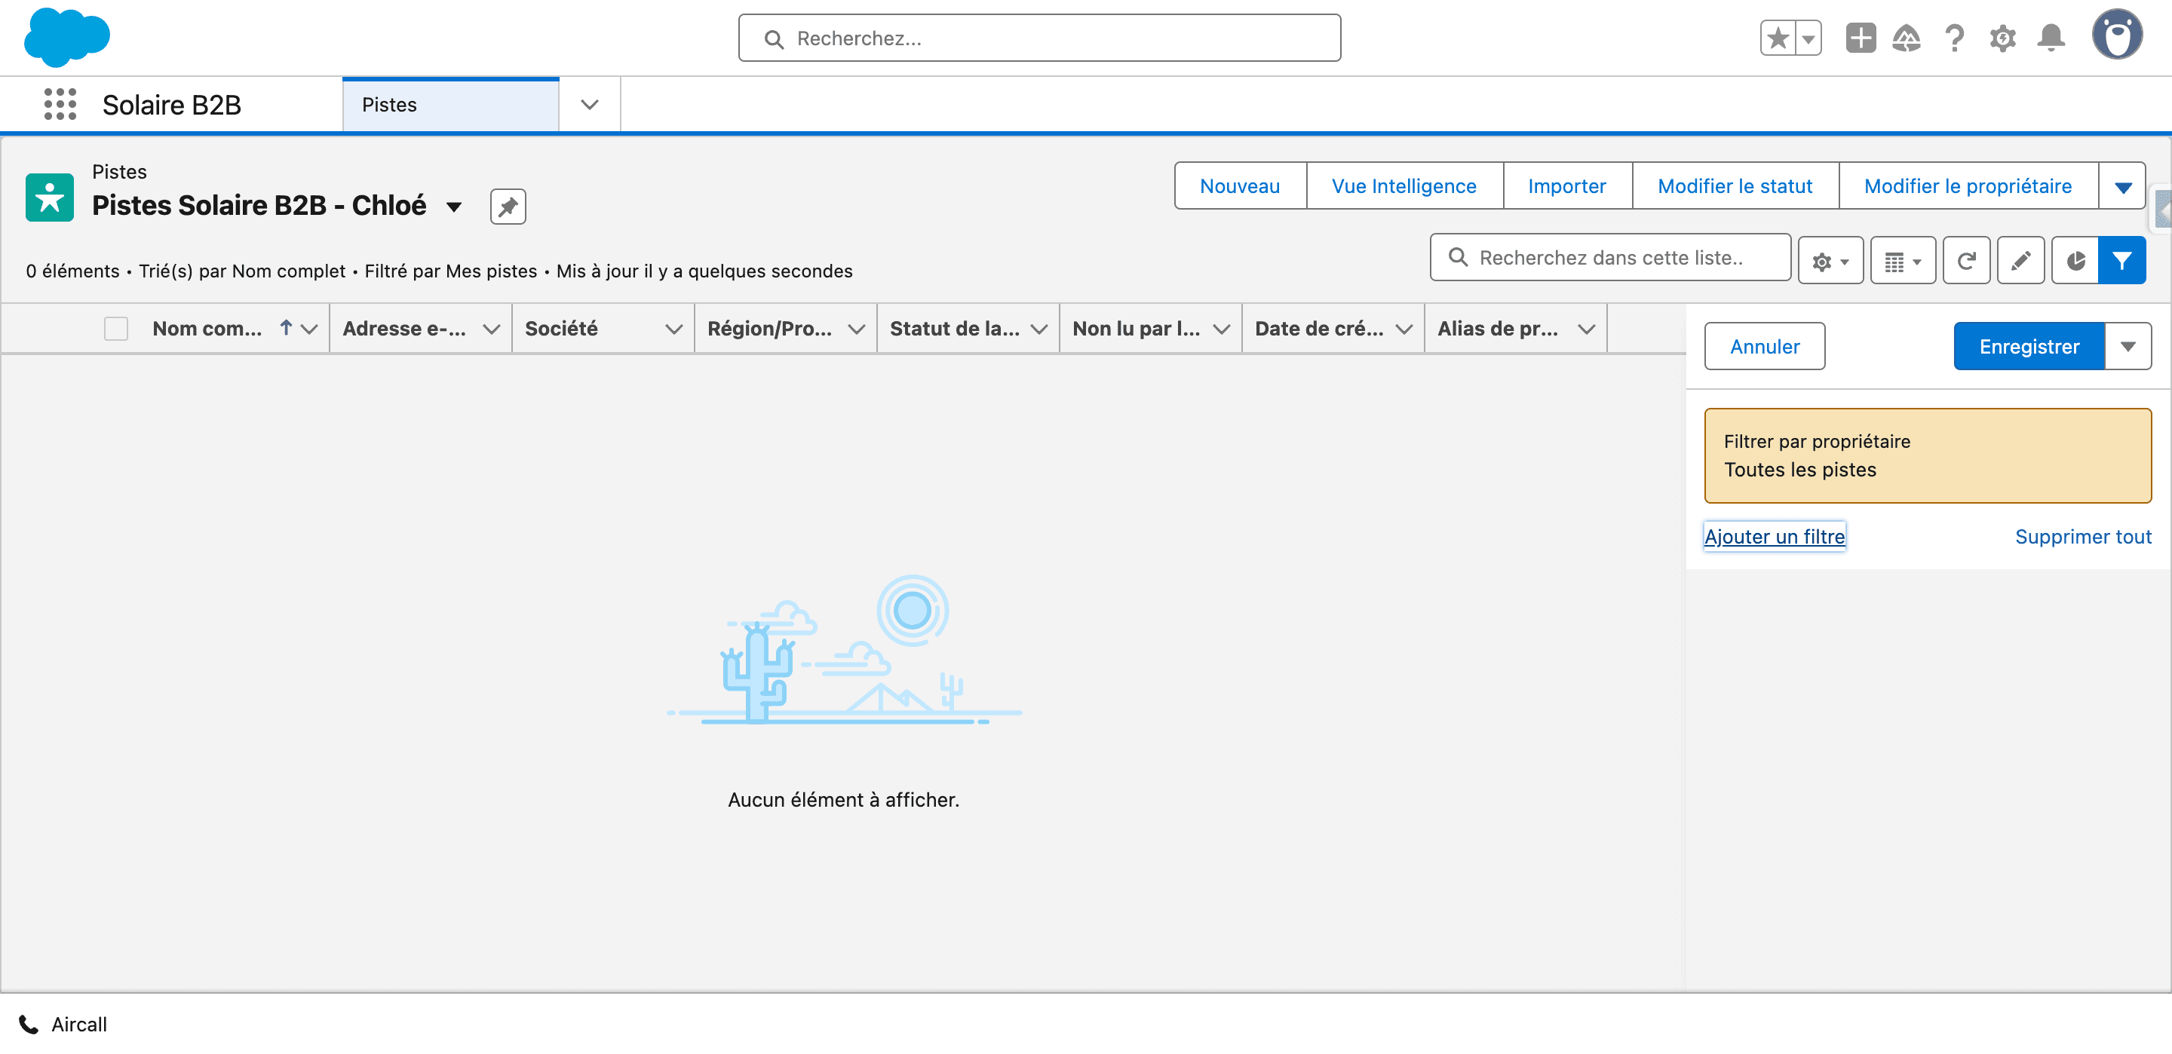Click the Pistes object star icon
The image size is (2172, 1054).
50,198
